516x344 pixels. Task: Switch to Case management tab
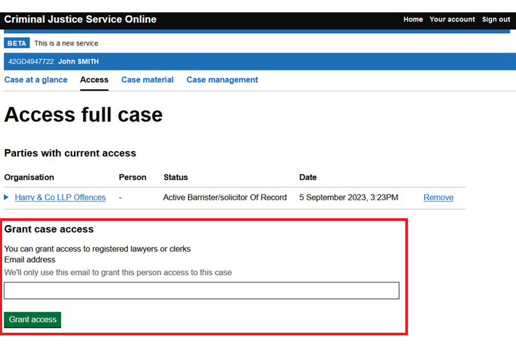tap(222, 80)
